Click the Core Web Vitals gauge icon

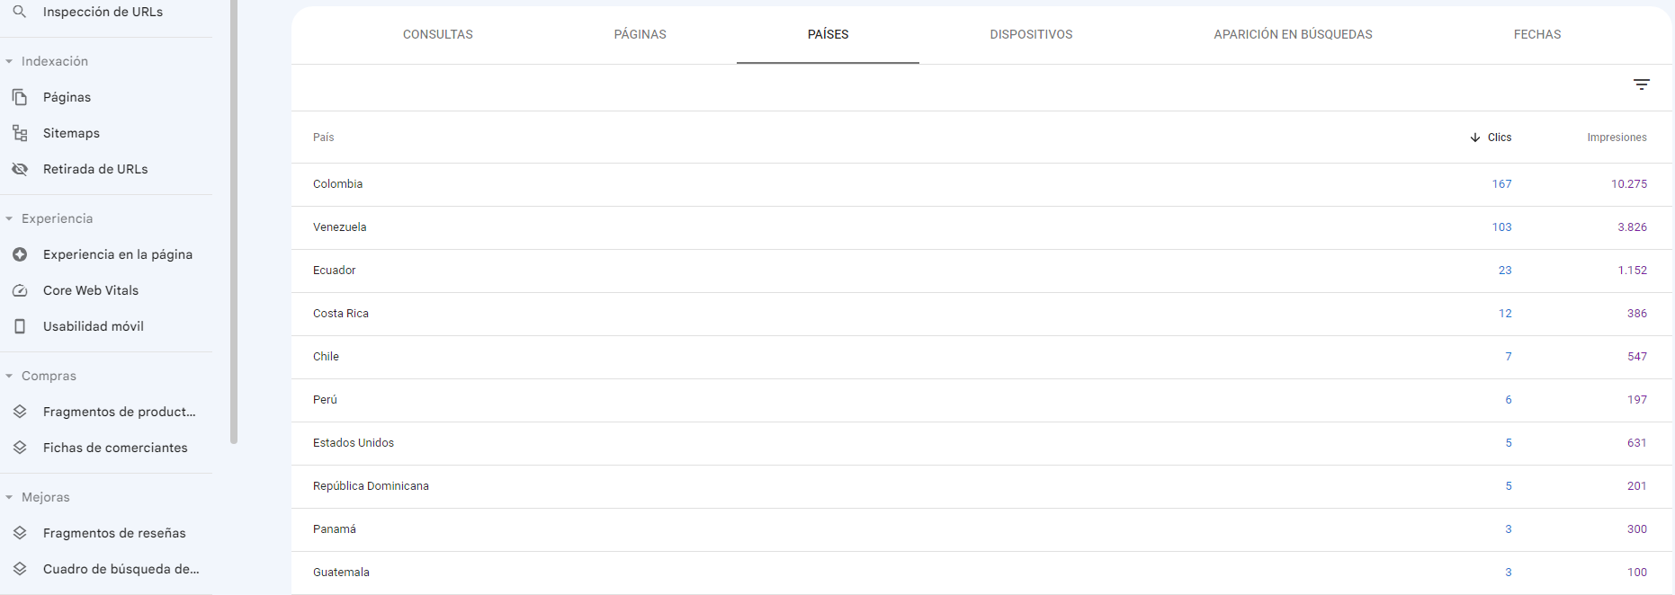pyautogui.click(x=19, y=290)
